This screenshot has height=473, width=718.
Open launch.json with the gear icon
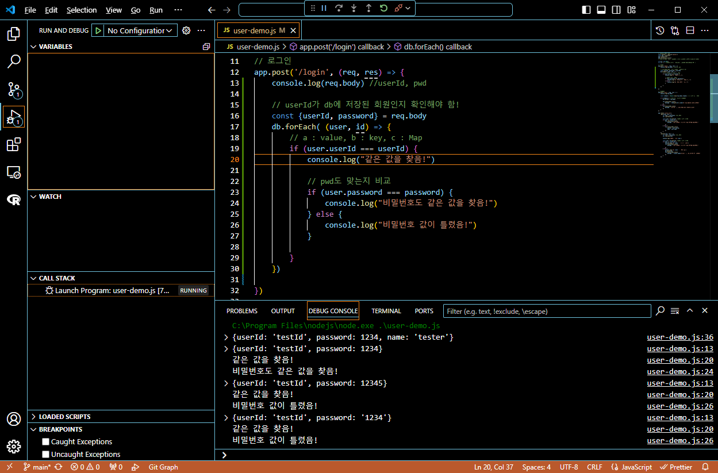tap(186, 30)
